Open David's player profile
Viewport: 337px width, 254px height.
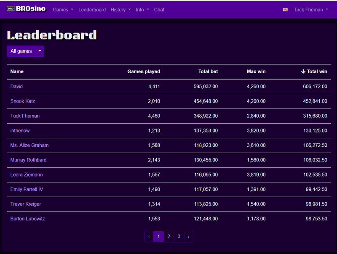pyautogui.click(x=16, y=87)
